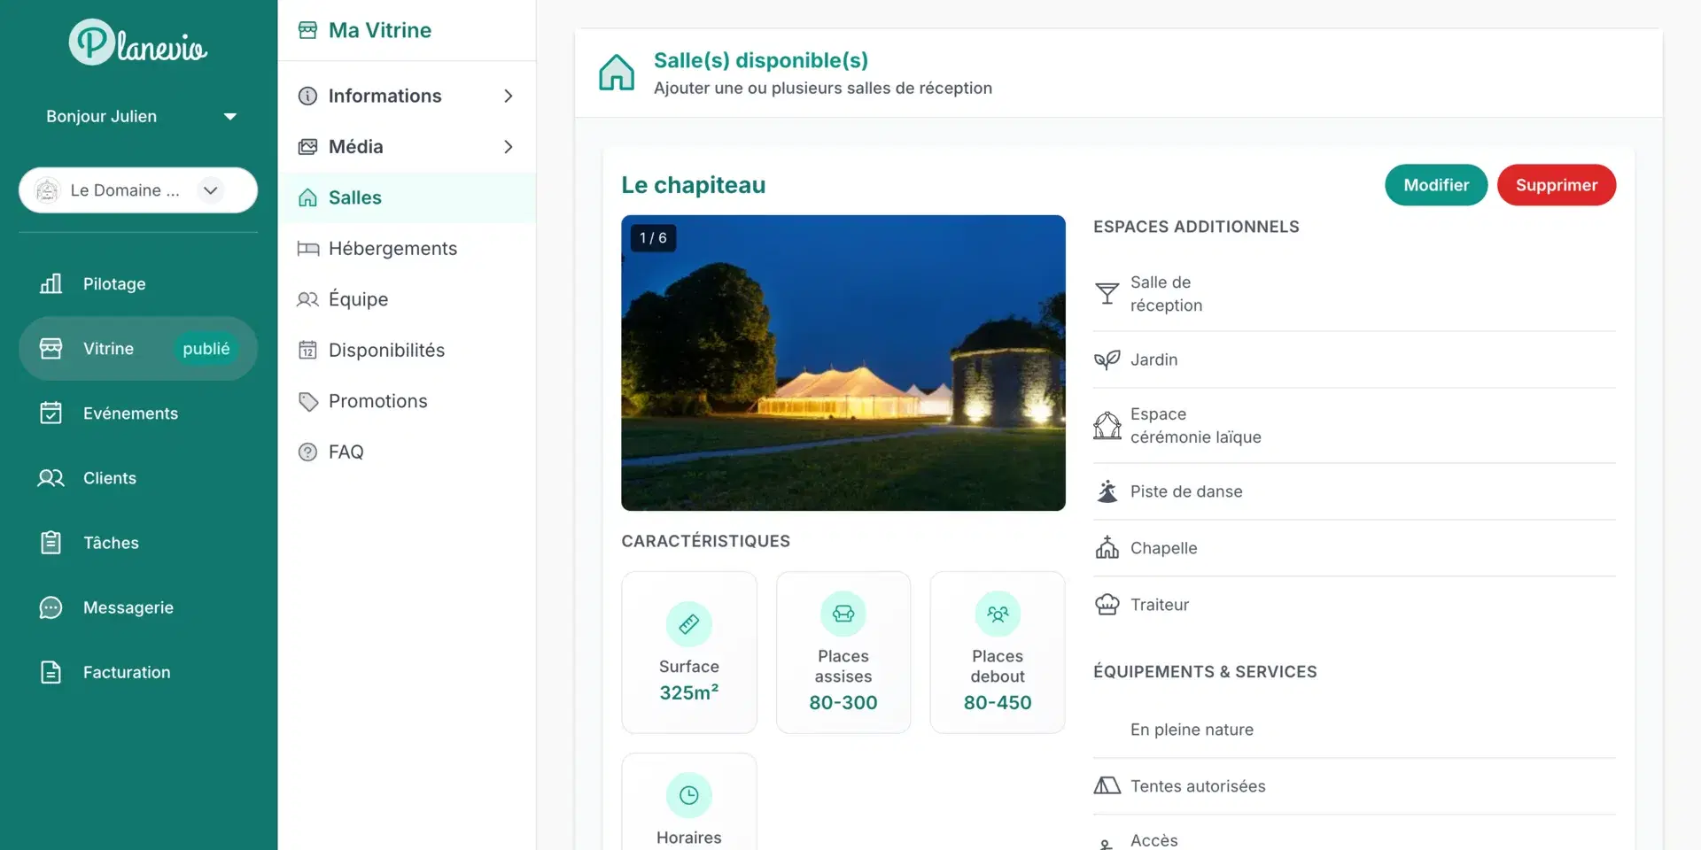Screen dimensions: 1701x850
Task: Click the Salle(s) disponible(s) house icon
Action: click(x=616, y=73)
